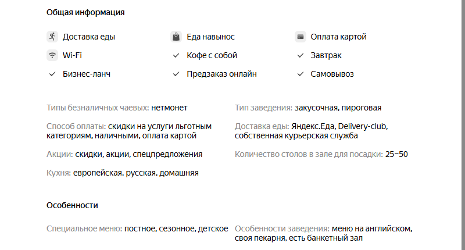
Task: Click the 25–50 tables count value
Action: click(x=396, y=154)
